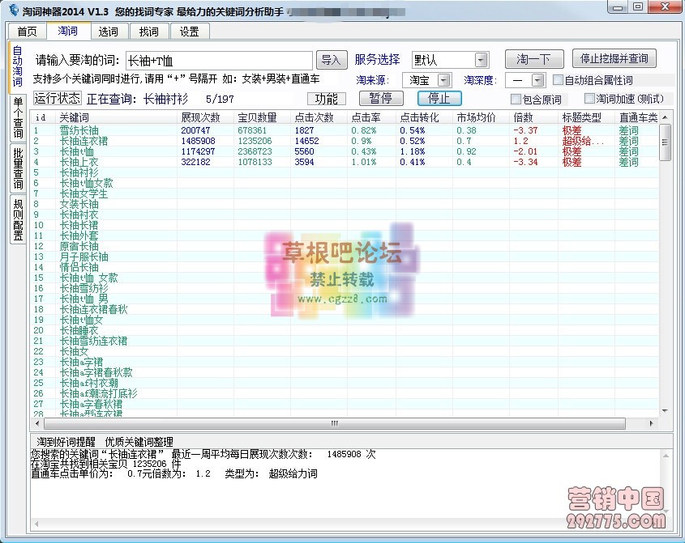Switch to the 选词 tab
Viewport: 685px width, 543px height.
pos(108,31)
